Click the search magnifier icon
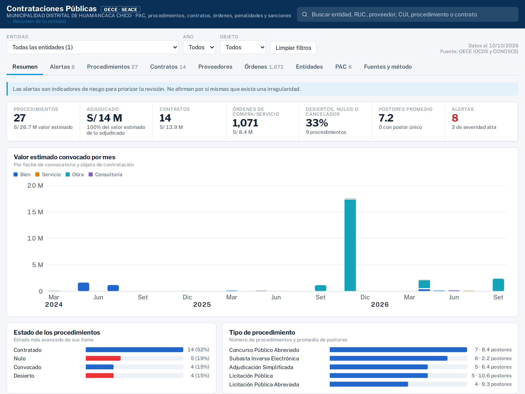 305,15
